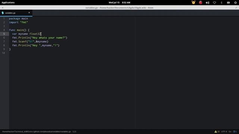Open the battery indicator

tap(228, 3)
